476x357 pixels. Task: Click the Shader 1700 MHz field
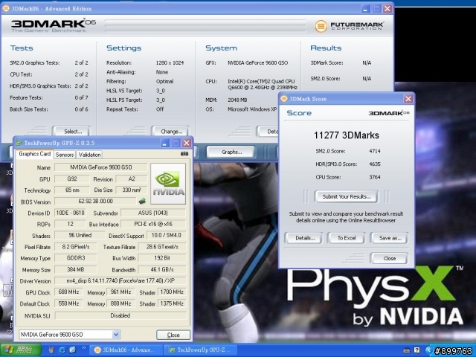(172, 292)
